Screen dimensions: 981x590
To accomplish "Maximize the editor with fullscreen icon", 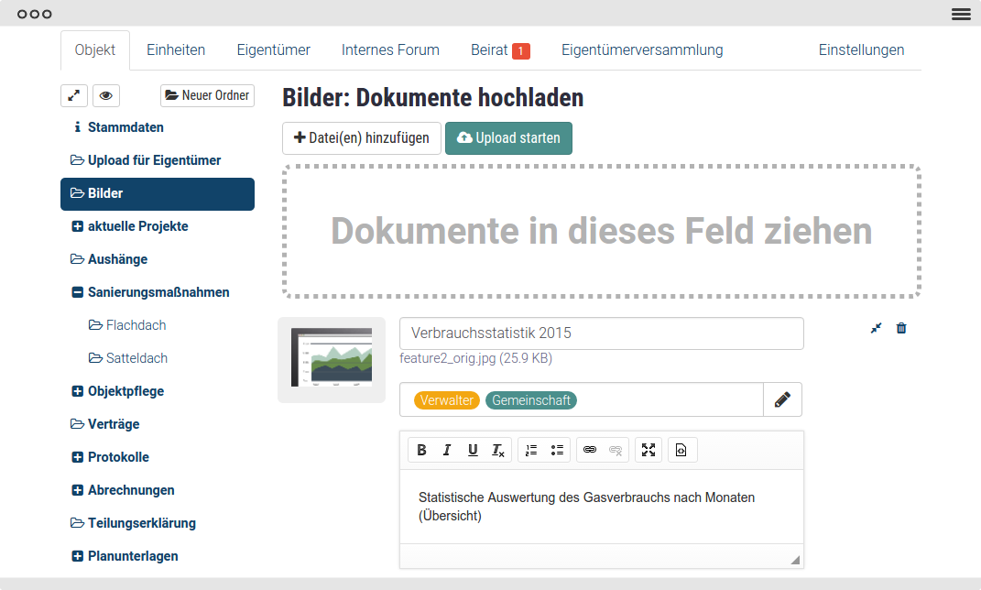I will coord(649,450).
